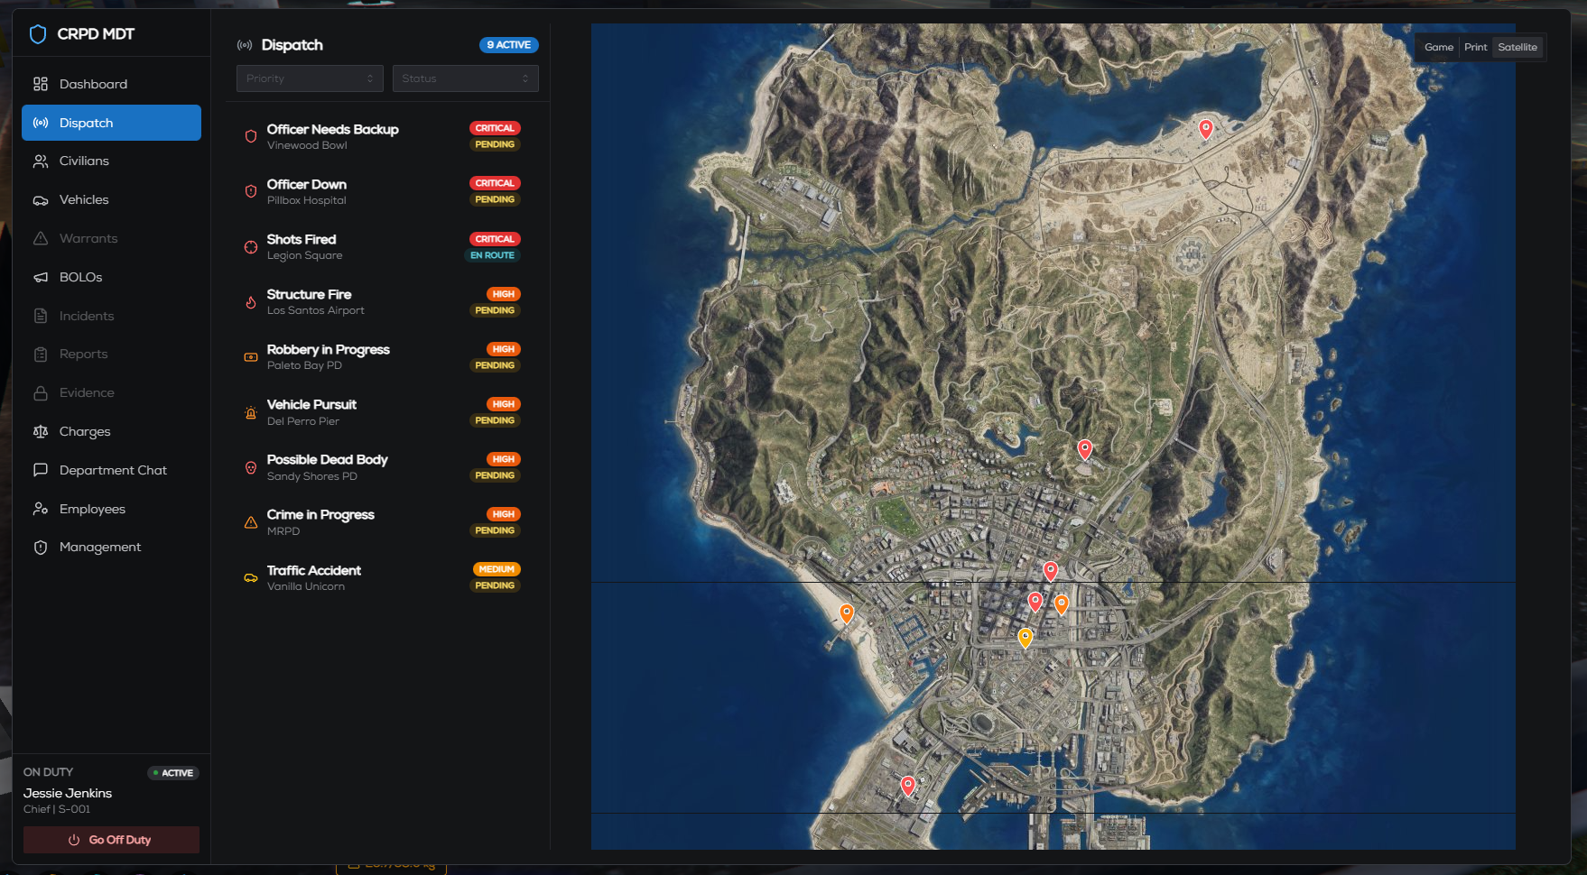
Task: Click the Go Off Duty power icon
Action: (x=74, y=840)
